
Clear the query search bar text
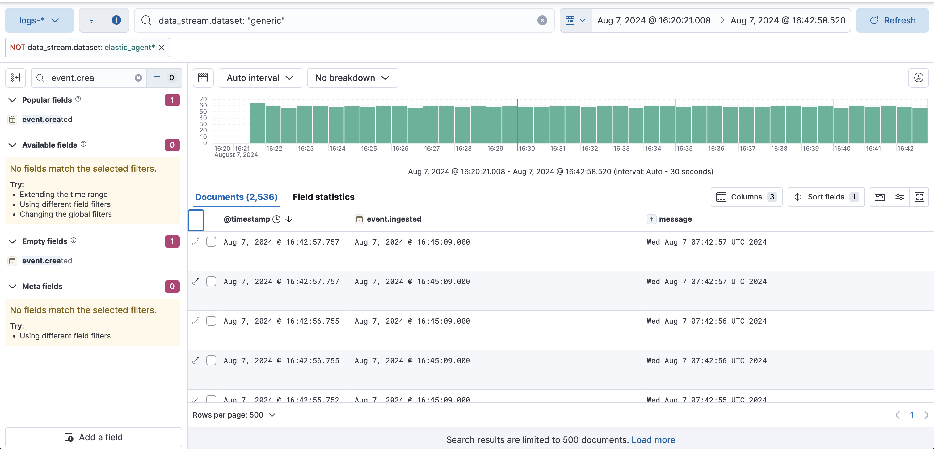tap(542, 20)
